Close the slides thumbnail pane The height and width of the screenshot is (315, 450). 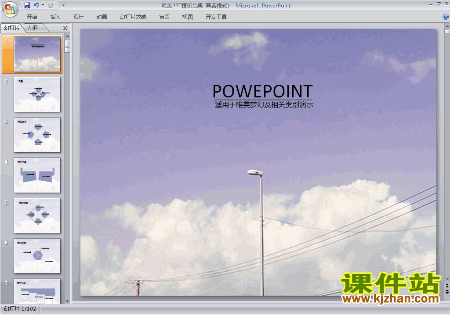[65, 28]
